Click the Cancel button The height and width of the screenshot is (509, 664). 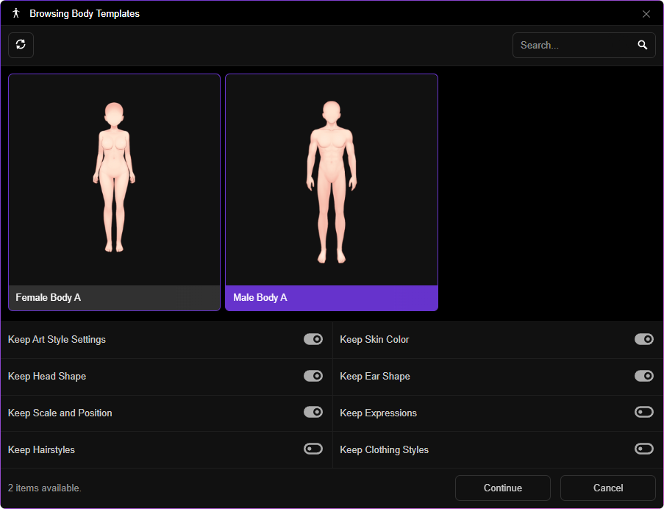tap(607, 488)
